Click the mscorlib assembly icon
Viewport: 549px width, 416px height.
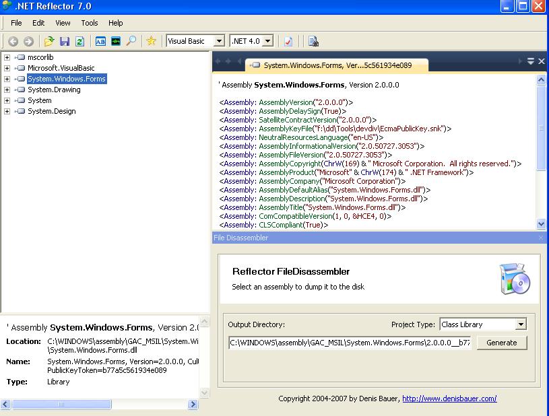pos(21,57)
